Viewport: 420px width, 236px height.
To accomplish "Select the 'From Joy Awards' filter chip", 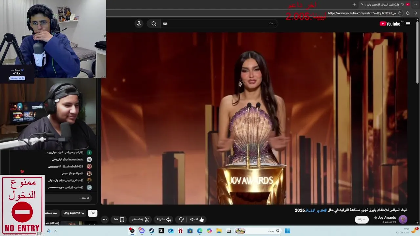I will click(74, 213).
